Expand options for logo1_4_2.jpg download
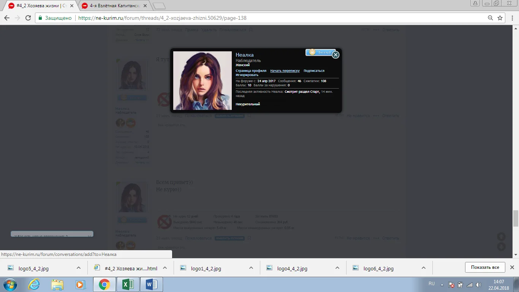Image resolution: width=519 pixels, height=292 pixels. pyautogui.click(x=251, y=268)
